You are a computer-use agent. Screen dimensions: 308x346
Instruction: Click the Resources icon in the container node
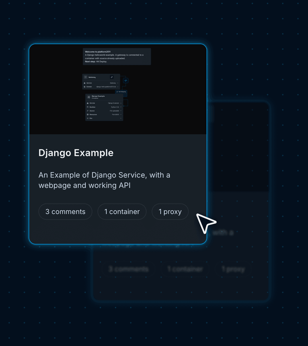[87, 114]
